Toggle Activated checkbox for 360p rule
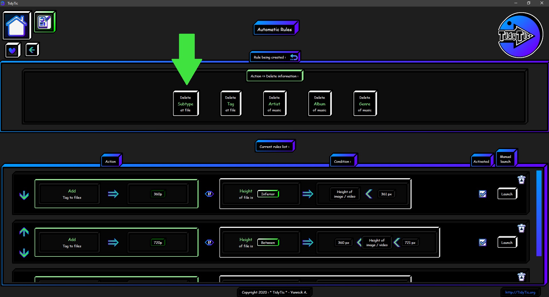This screenshot has width=549, height=297. tap(483, 194)
